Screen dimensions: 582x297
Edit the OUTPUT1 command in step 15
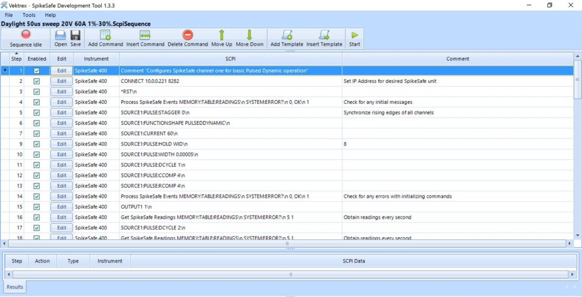click(x=62, y=207)
